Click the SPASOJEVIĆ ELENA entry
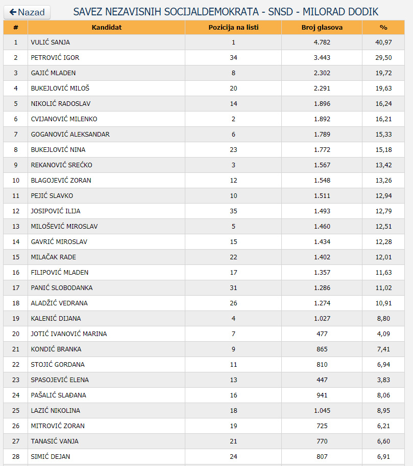 60,380
